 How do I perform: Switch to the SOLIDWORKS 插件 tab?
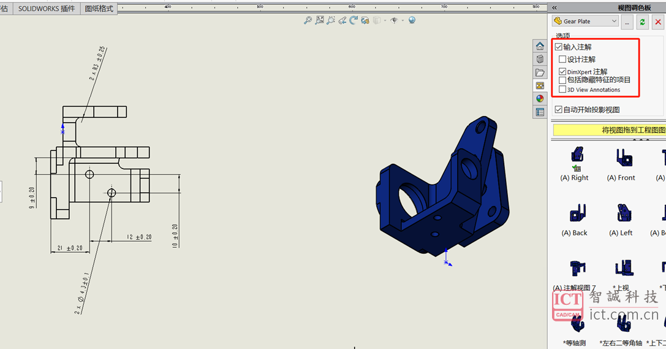pos(47,9)
